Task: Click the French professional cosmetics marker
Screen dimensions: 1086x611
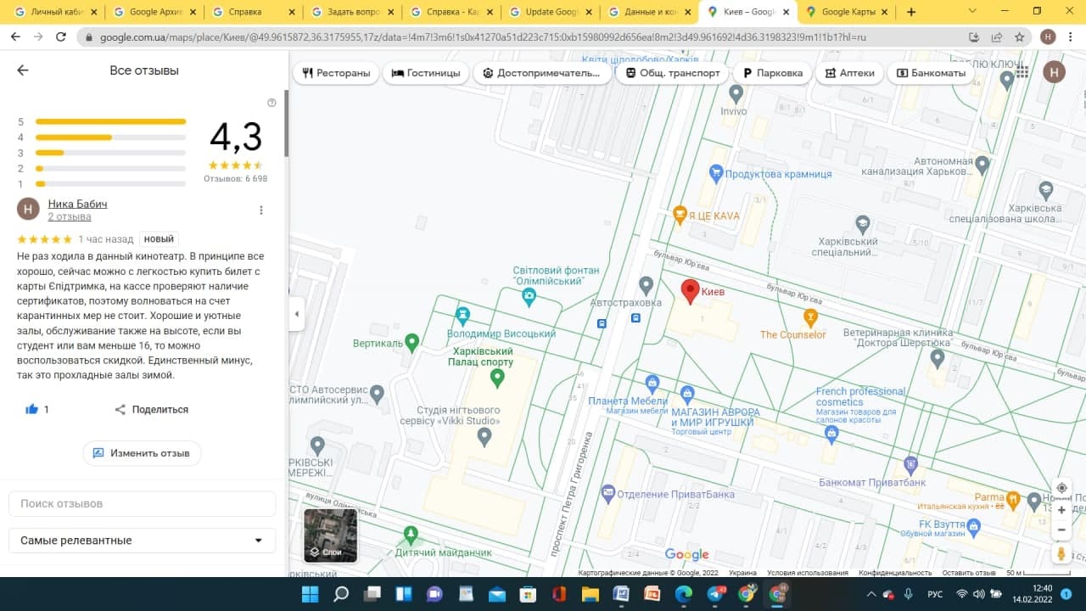Action: 831,434
